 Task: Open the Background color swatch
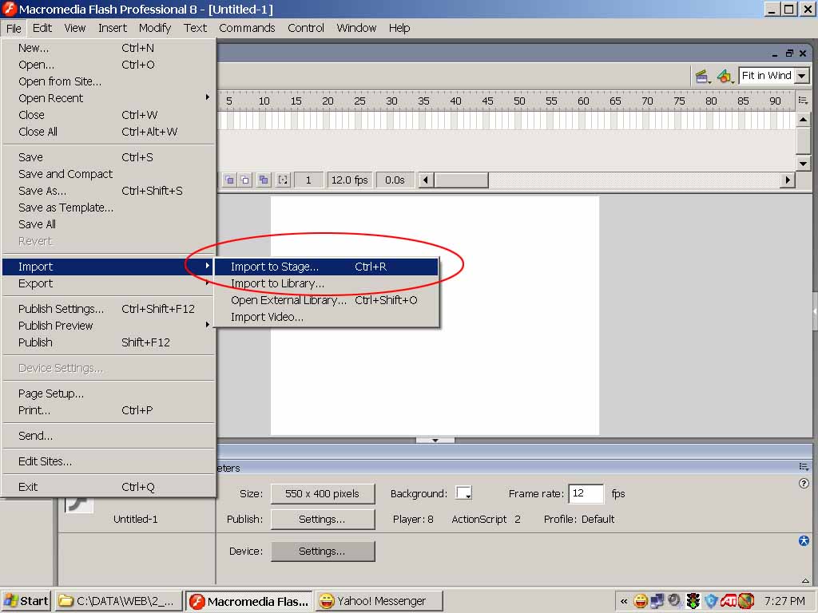coord(464,493)
